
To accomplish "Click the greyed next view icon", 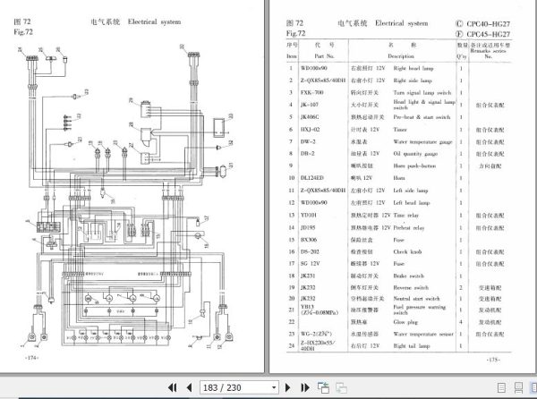I will (x=341, y=387).
